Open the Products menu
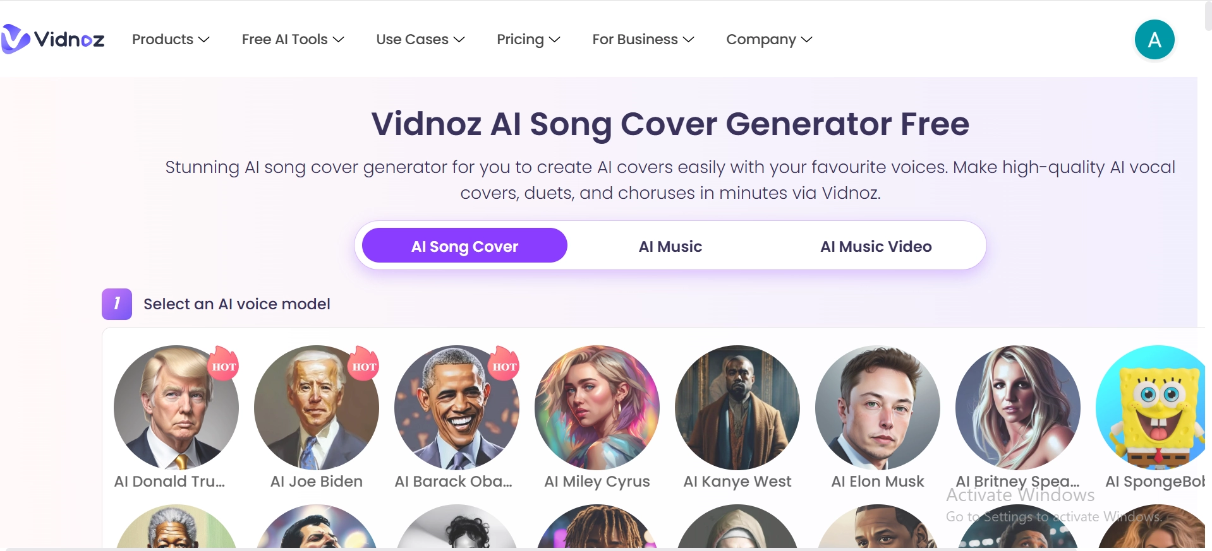1212x551 pixels. click(x=169, y=39)
